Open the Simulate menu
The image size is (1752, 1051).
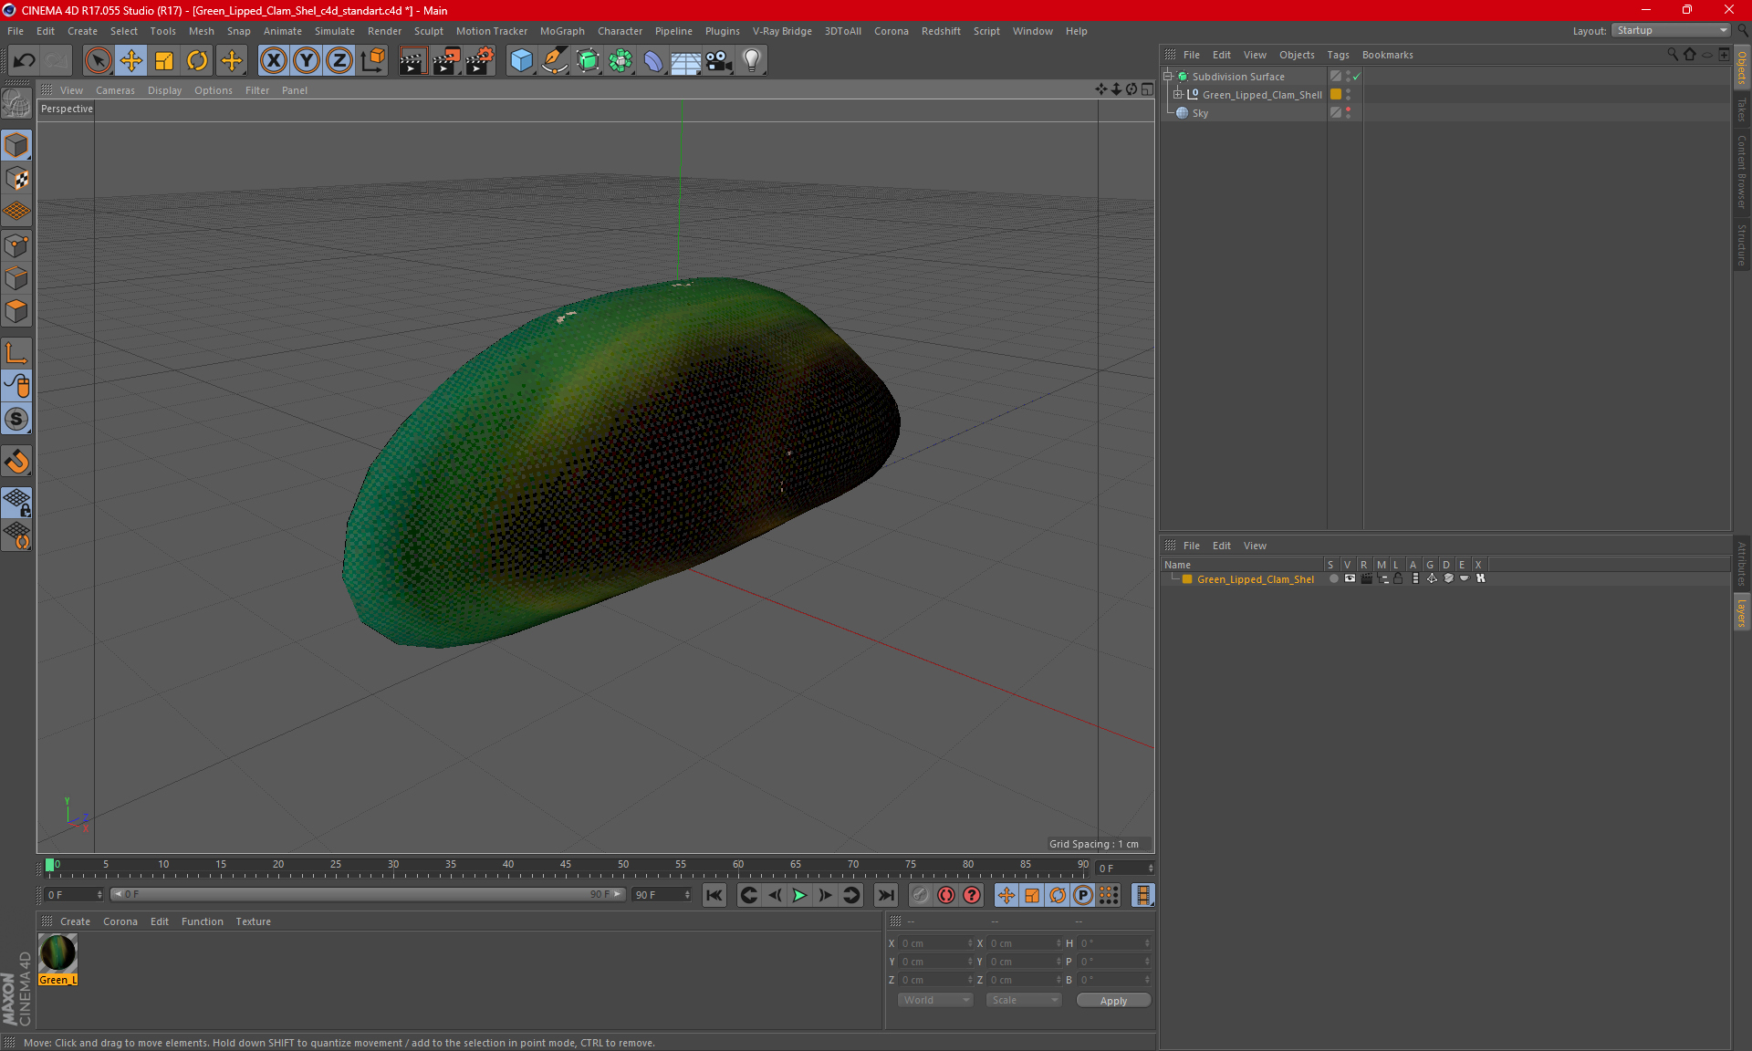pyautogui.click(x=335, y=31)
